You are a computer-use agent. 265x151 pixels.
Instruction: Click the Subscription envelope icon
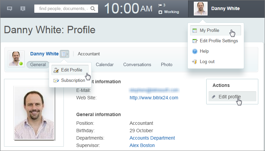tap(56, 81)
